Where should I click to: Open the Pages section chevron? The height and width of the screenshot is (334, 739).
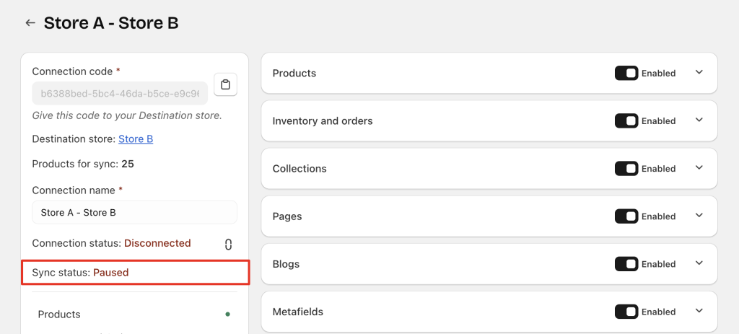coord(699,216)
